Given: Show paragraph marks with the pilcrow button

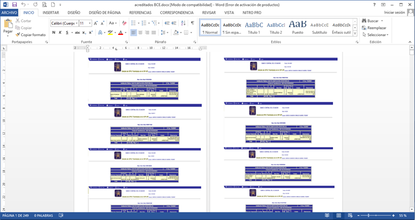Looking at the screenshot, I should click(x=192, y=23).
